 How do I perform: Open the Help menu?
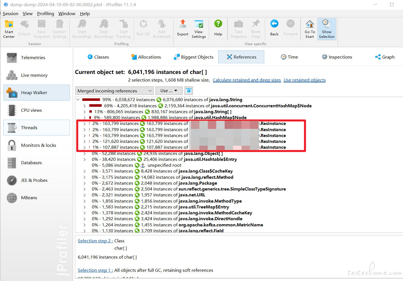point(85,13)
